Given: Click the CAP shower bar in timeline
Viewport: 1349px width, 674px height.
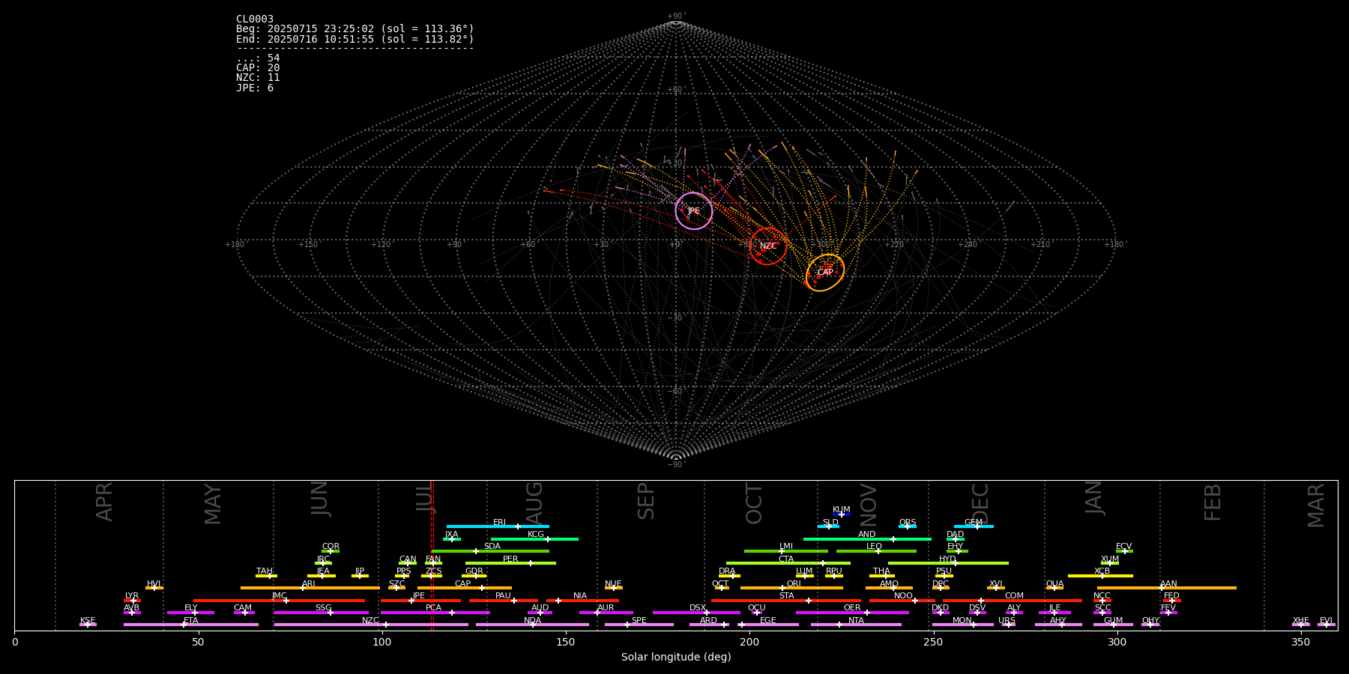Looking at the screenshot, I should pyautogui.click(x=465, y=588).
